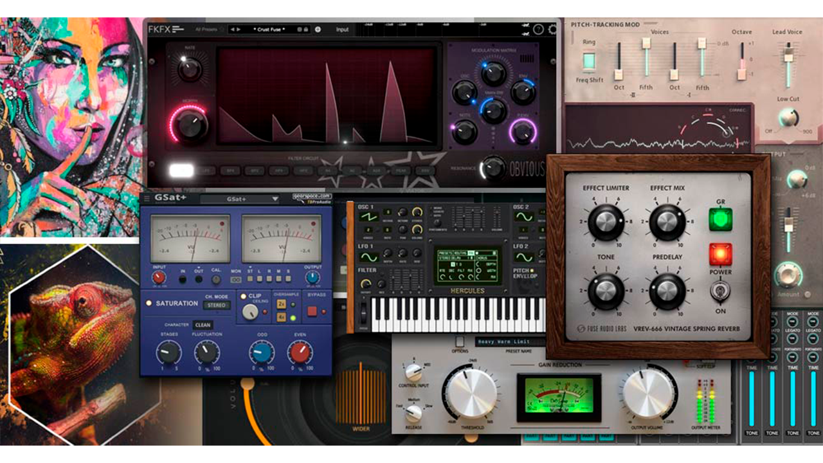
Task: Toggle the Ring Freq Shift switch
Action: click(589, 62)
